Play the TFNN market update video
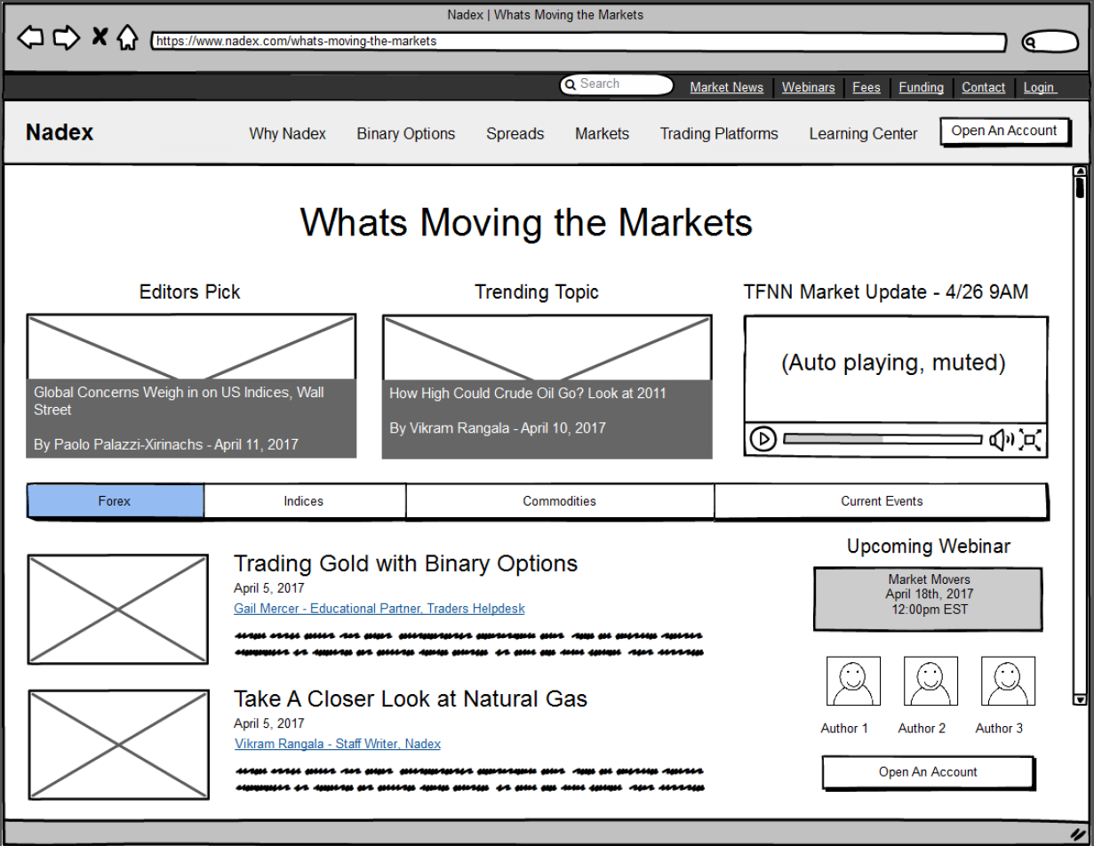This screenshot has height=846, width=1094. pos(763,439)
